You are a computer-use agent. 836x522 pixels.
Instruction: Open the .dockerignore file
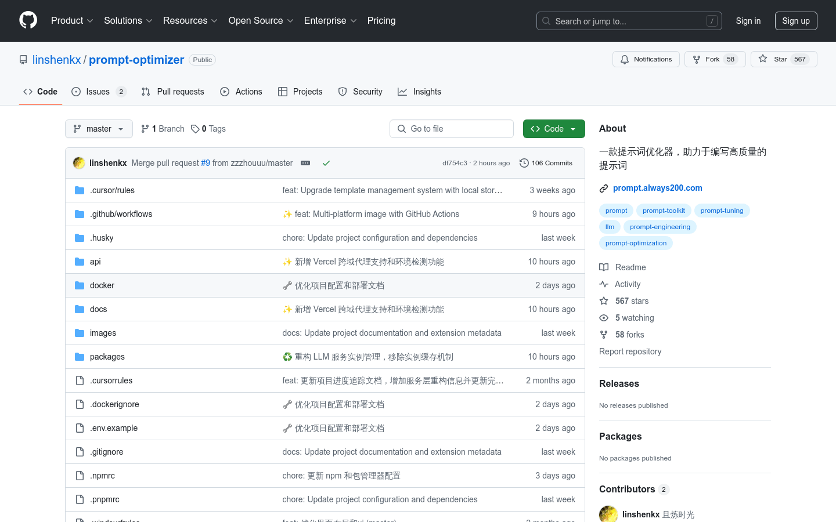tap(114, 404)
